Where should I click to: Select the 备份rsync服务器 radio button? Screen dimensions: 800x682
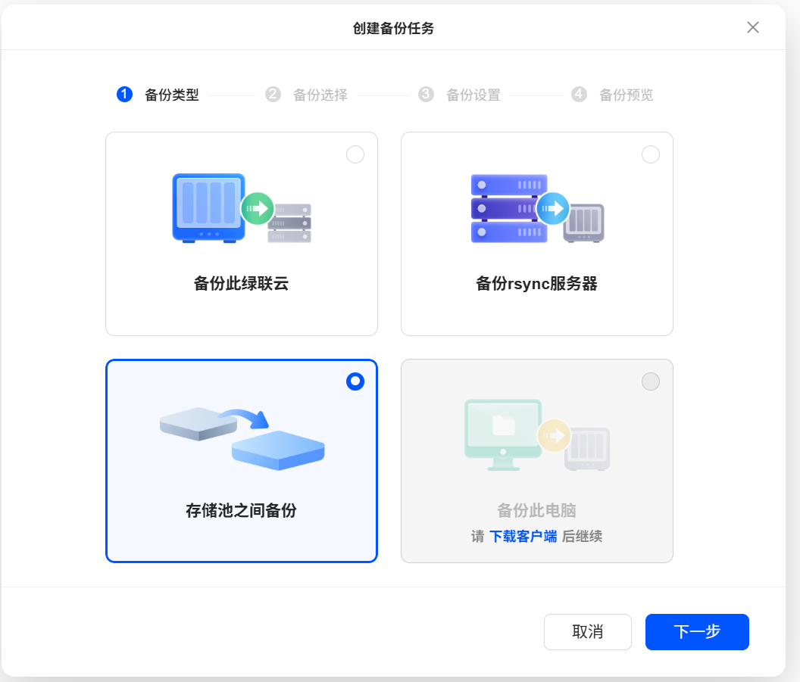click(651, 154)
